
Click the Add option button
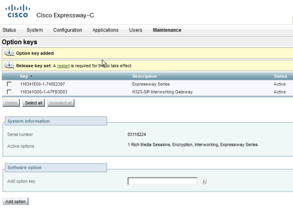15,202
